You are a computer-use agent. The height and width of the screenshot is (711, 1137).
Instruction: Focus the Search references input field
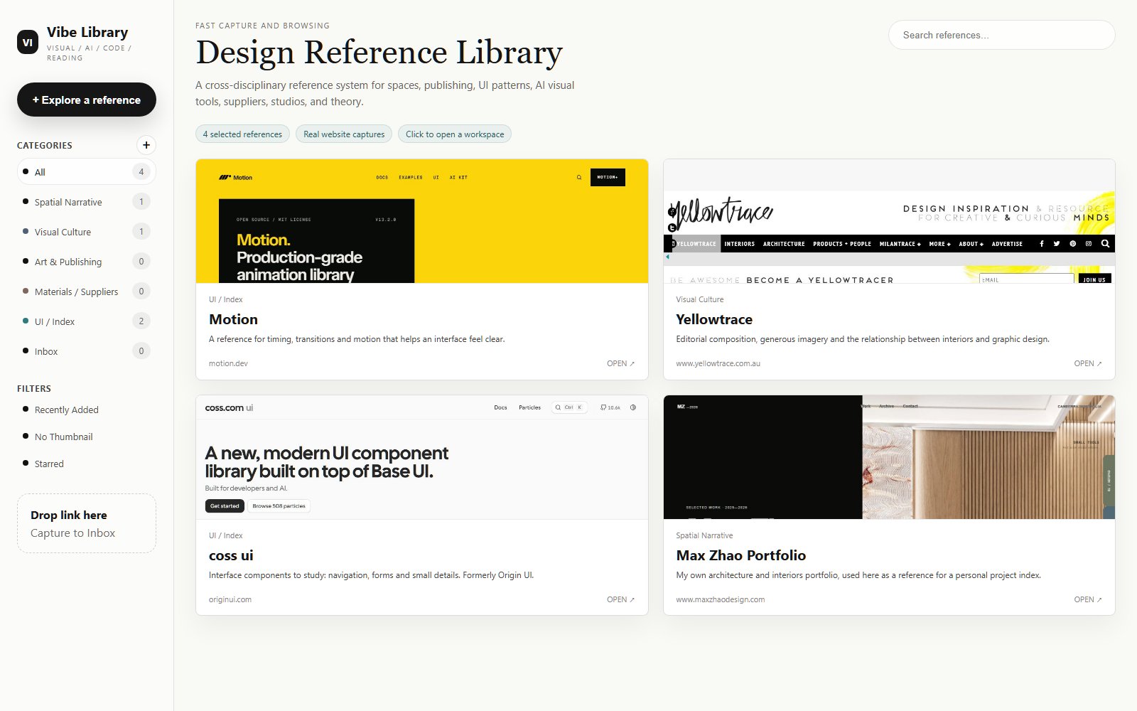tap(1001, 35)
